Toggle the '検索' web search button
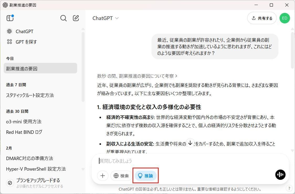The width and height of the screenshot is (295, 194). pyautogui.click(x=121, y=176)
